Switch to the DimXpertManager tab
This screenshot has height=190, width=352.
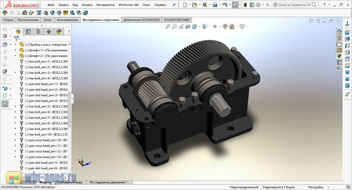point(49,32)
